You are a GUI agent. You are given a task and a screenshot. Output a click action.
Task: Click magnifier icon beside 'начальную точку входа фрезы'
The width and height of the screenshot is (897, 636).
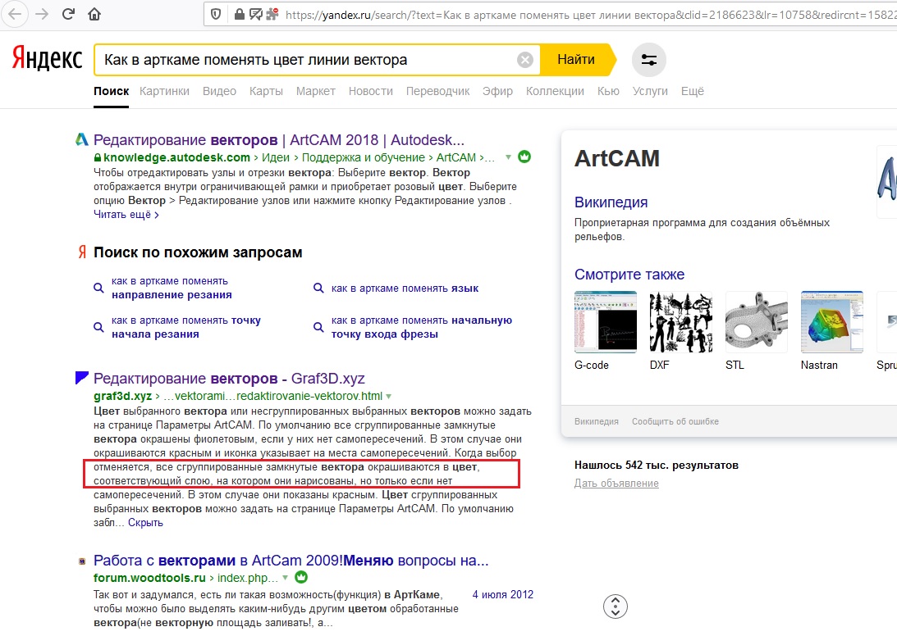tap(318, 328)
